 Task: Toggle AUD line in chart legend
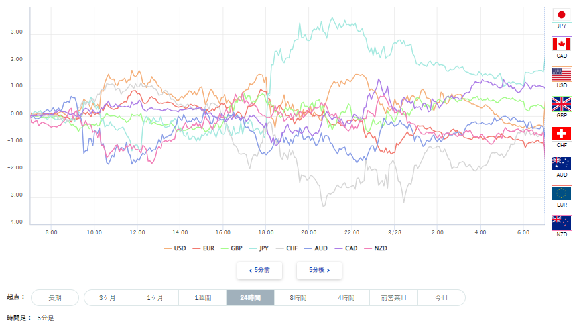pyautogui.click(x=316, y=248)
